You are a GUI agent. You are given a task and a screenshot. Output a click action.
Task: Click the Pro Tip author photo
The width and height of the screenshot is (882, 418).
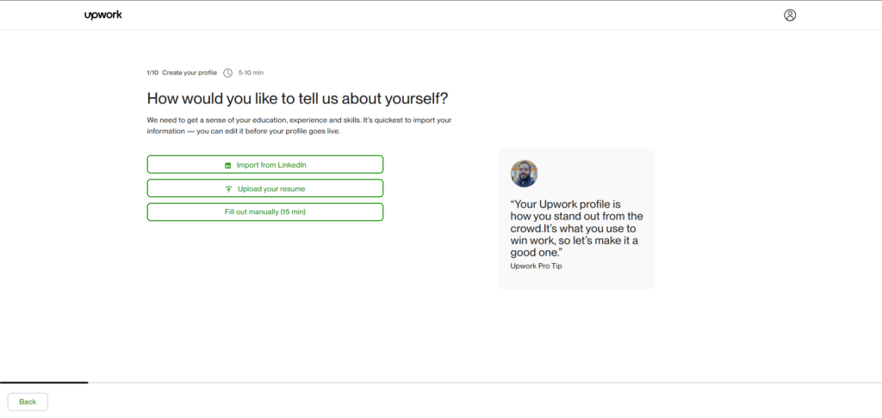pos(525,174)
